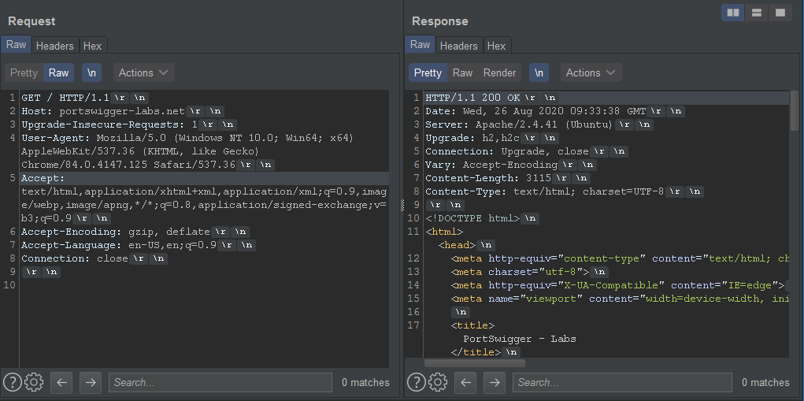
Task: Open the Response Raw tab
Action: 420,45
